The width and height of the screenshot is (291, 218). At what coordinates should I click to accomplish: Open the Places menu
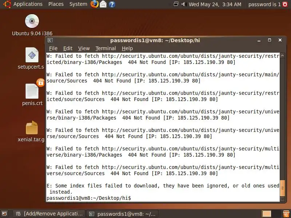coord(56,4)
